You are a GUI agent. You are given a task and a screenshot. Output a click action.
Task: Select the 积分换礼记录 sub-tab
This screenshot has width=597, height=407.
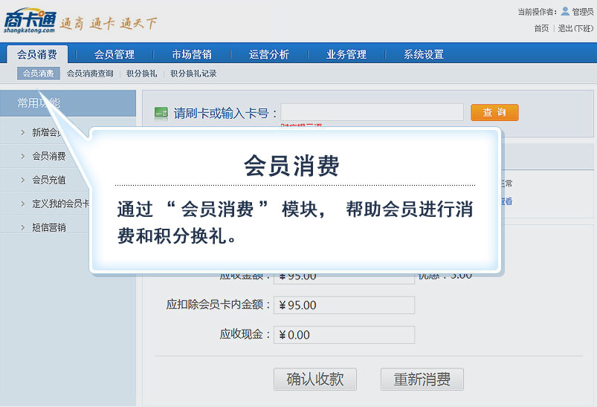pos(193,74)
